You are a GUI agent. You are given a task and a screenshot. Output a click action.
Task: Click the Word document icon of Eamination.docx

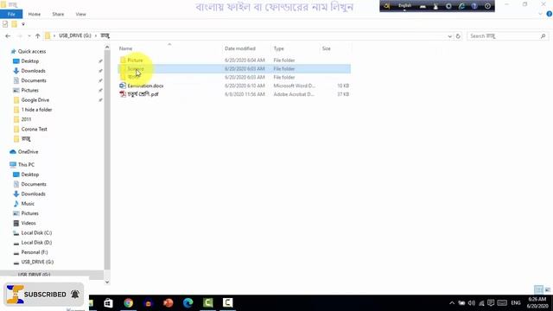tap(123, 86)
